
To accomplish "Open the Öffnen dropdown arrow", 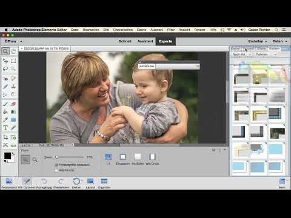I will pos(21,41).
